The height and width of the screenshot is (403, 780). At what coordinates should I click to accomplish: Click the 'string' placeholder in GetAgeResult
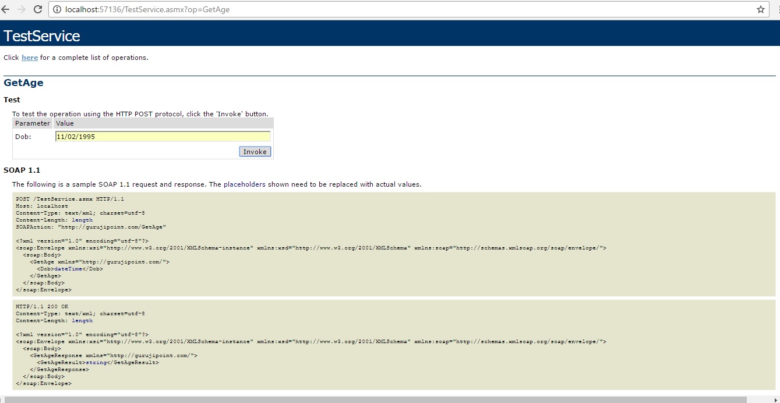[96, 362]
